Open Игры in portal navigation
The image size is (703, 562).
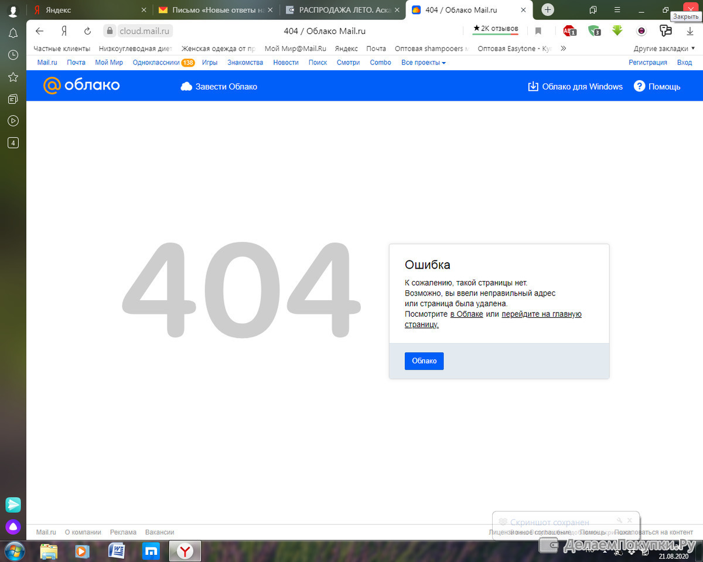[x=210, y=63]
